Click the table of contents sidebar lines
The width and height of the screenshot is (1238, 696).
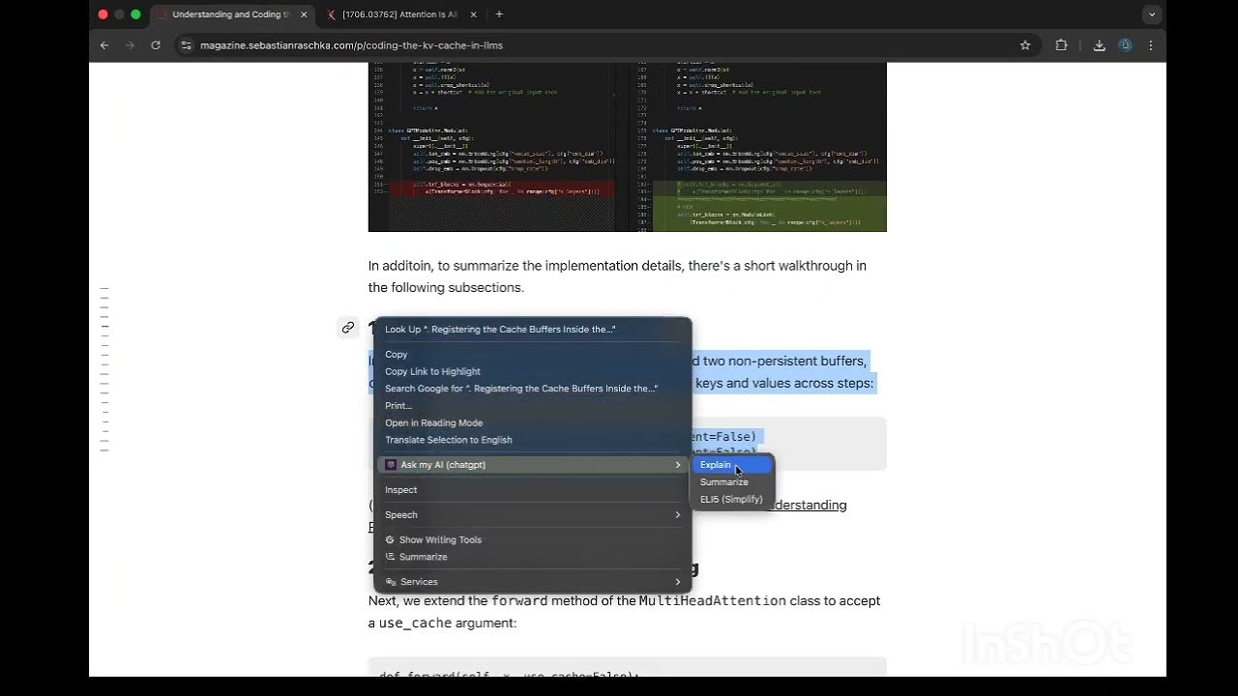pos(104,370)
